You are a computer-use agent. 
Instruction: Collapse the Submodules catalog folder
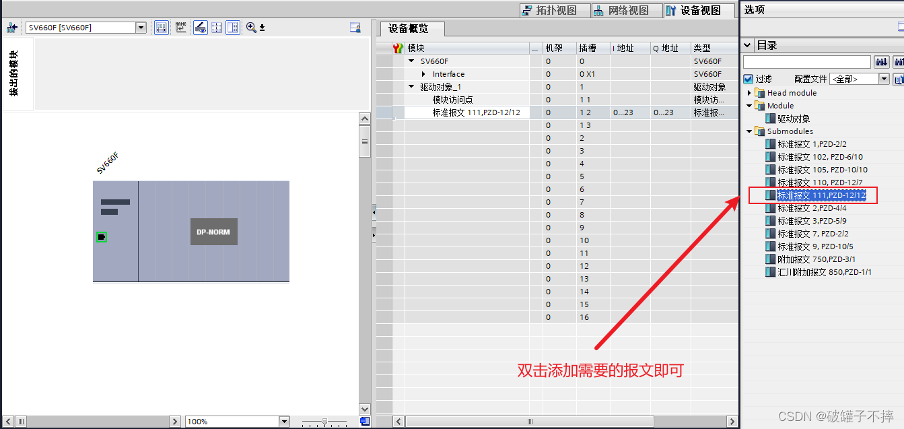pos(749,131)
